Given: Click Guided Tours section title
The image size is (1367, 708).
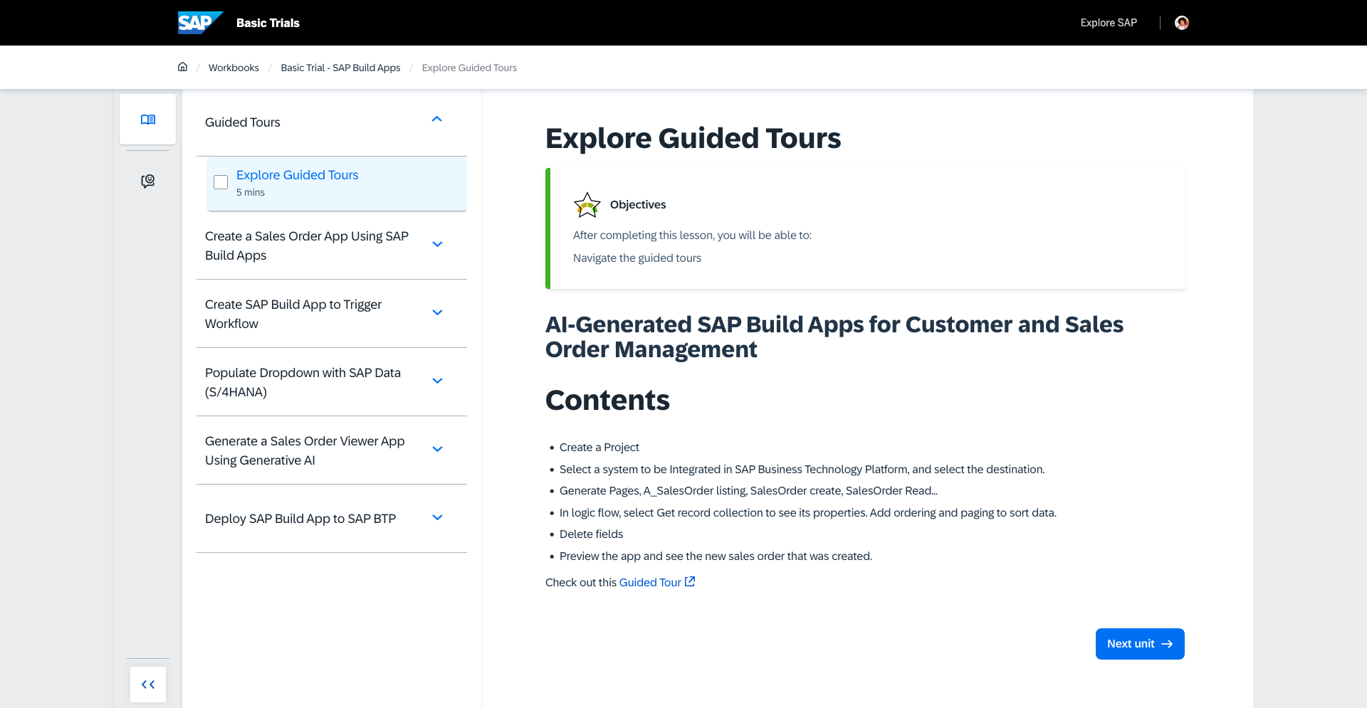Looking at the screenshot, I should point(243,122).
